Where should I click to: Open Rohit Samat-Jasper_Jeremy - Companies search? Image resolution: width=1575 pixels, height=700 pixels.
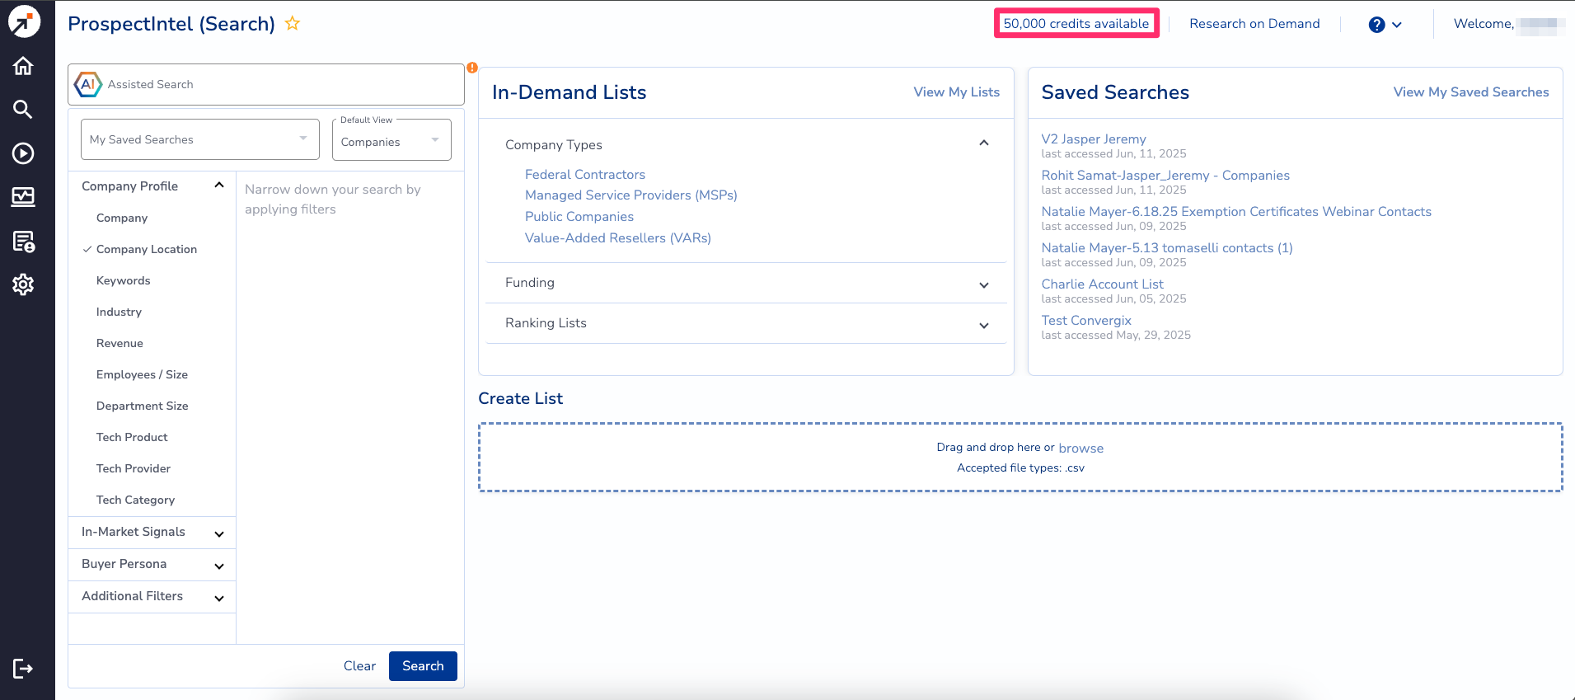1165,176
